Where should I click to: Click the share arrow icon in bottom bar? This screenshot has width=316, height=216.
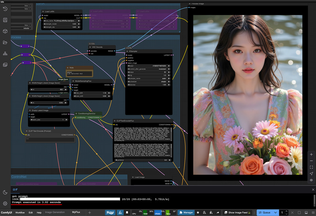[218, 212]
